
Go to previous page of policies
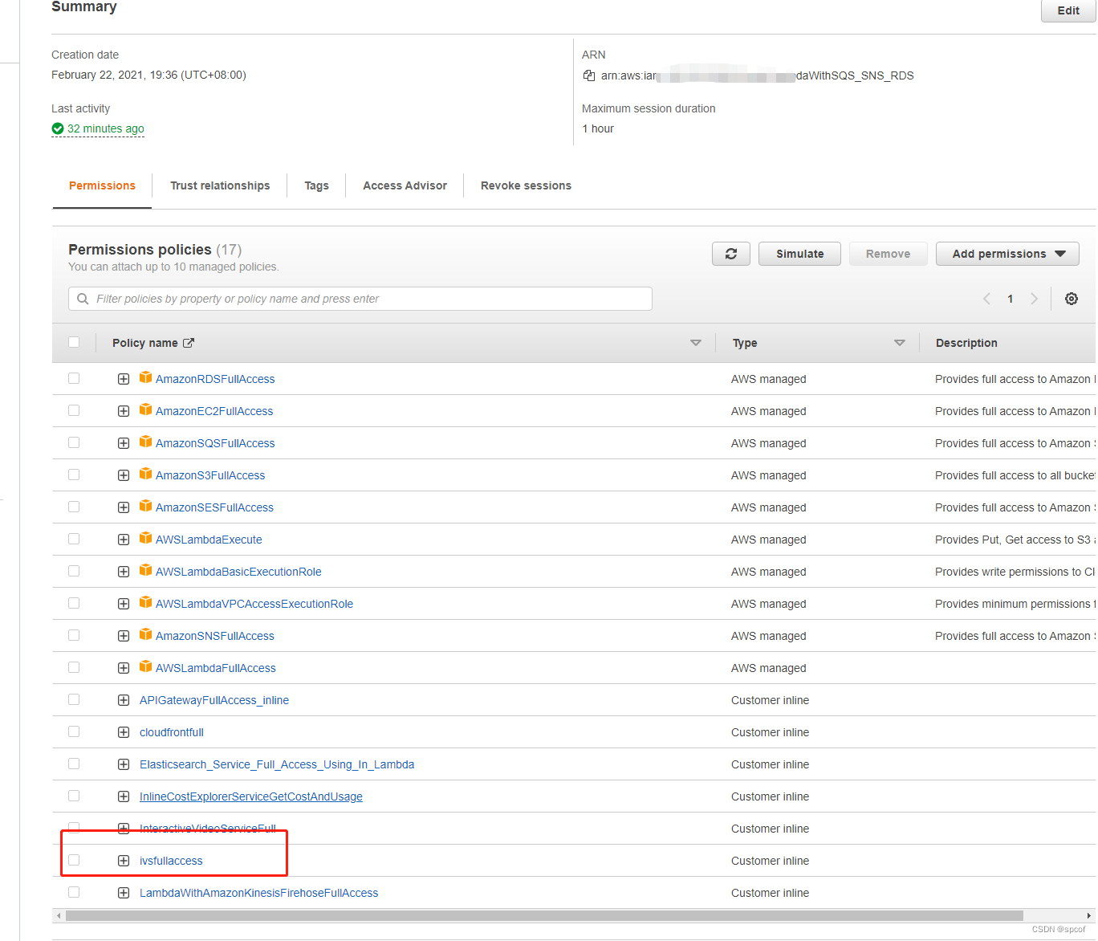986,299
